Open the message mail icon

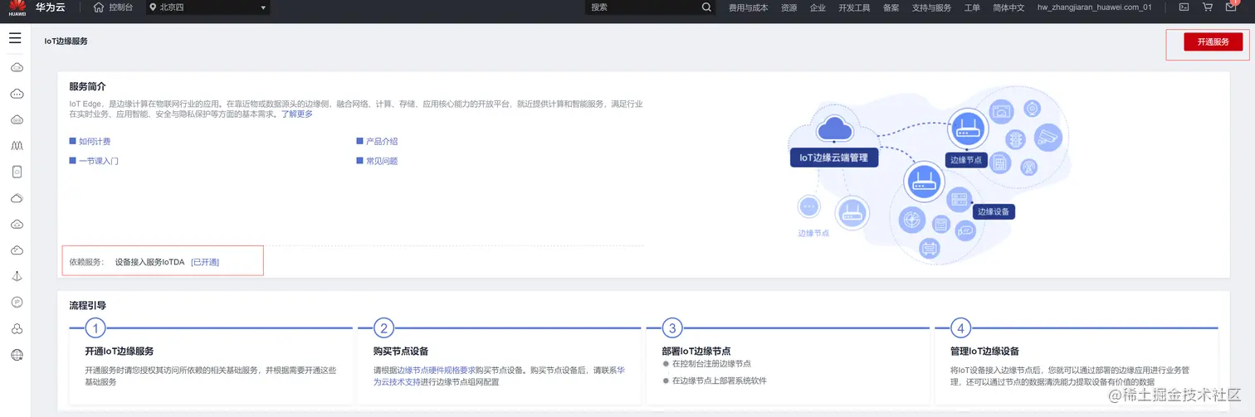pos(1231,7)
